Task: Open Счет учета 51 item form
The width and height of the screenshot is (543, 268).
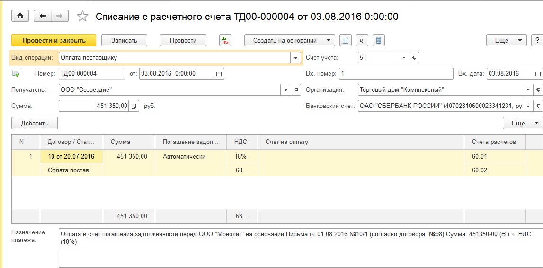Action: click(x=414, y=58)
